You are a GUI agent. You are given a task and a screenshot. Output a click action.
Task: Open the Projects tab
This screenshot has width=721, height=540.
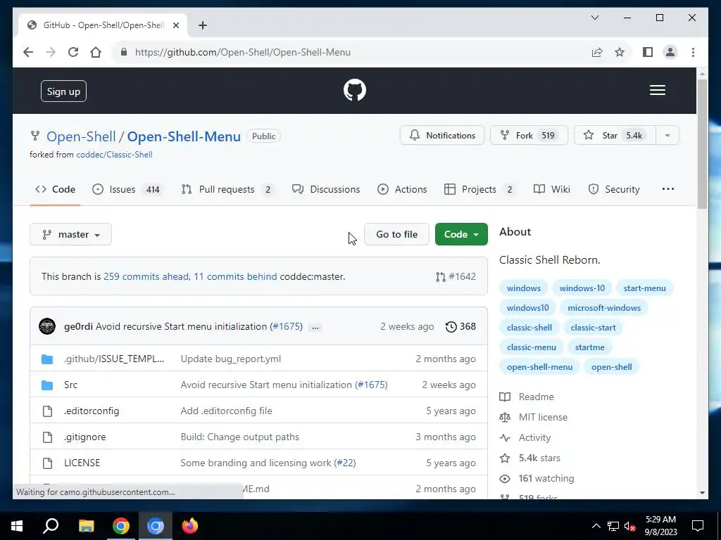pyautogui.click(x=480, y=189)
